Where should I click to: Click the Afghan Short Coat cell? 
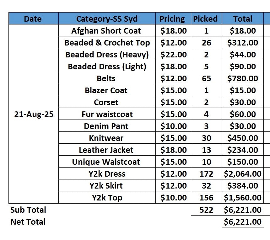coord(107,30)
